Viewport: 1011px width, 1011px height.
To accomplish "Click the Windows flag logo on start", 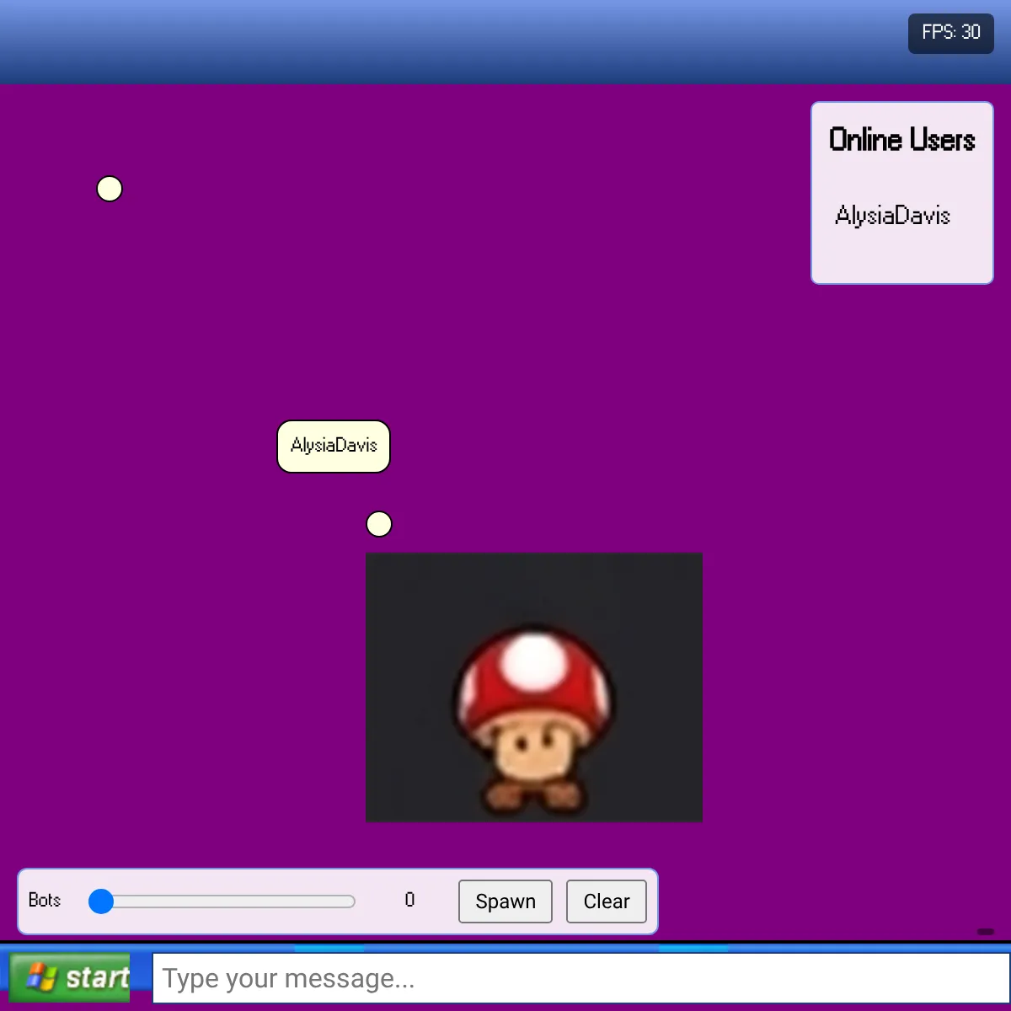I will [x=41, y=977].
